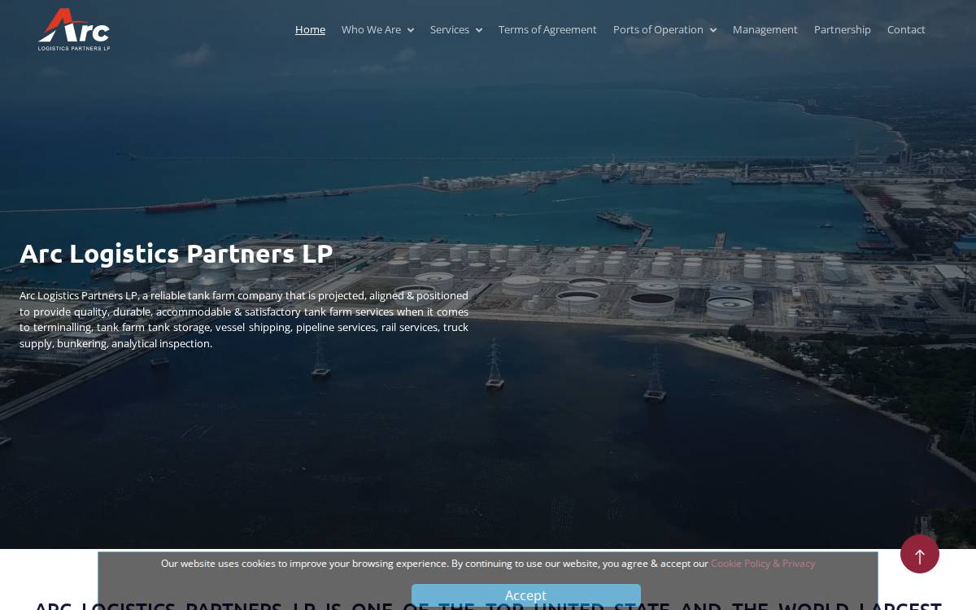The width and height of the screenshot is (976, 610).
Task: Open the Cookie Policy & Privacy link
Action: (x=763, y=563)
